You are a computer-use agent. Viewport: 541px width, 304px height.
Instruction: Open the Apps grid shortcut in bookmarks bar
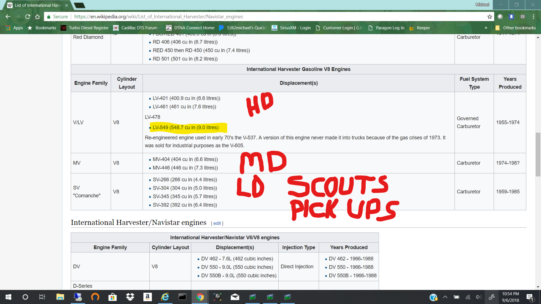[x=14, y=28]
